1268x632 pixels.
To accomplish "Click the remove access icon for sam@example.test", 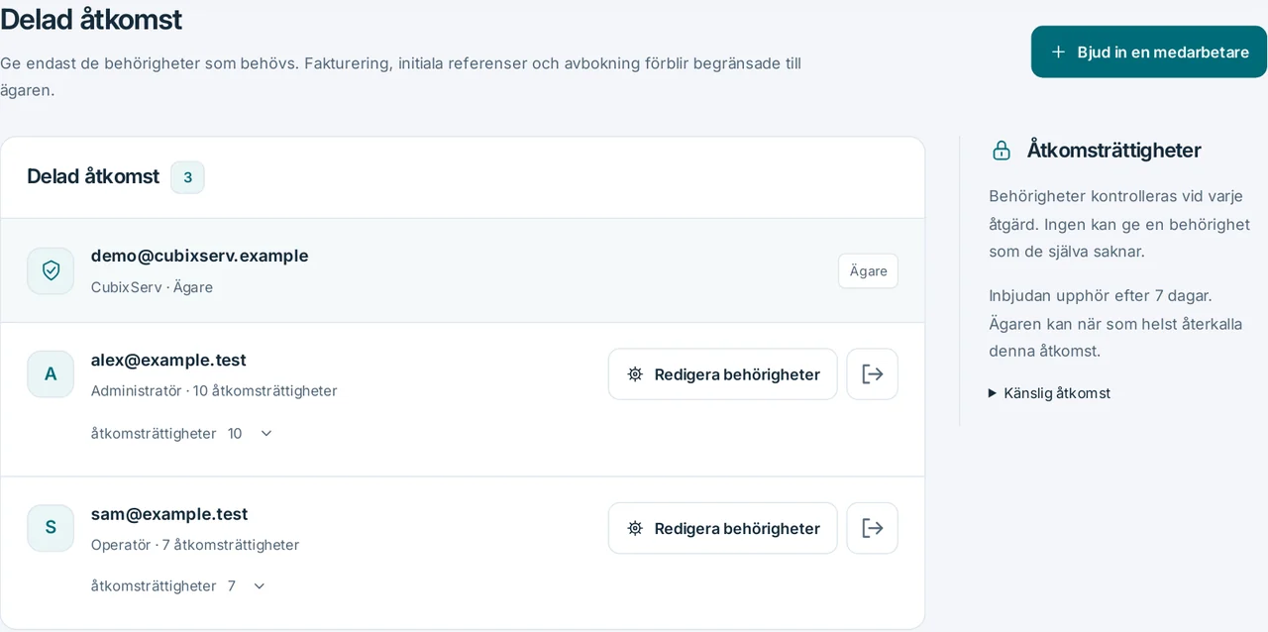I will point(872,528).
